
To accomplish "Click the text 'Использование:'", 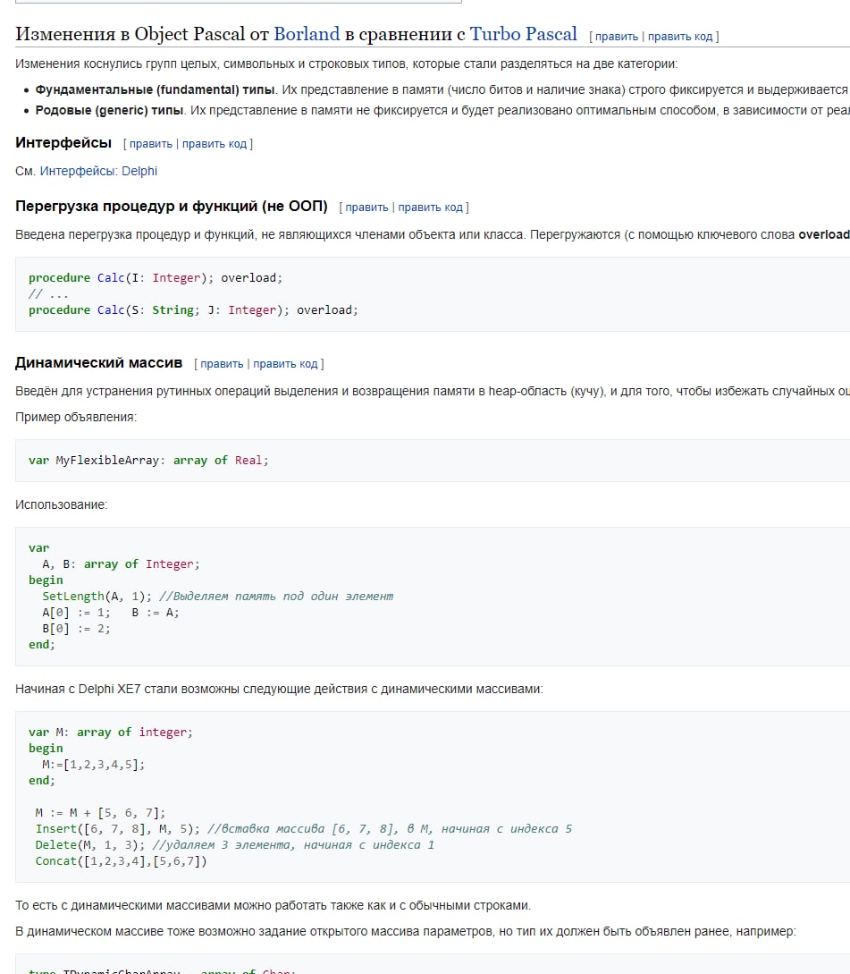I will (62, 505).
